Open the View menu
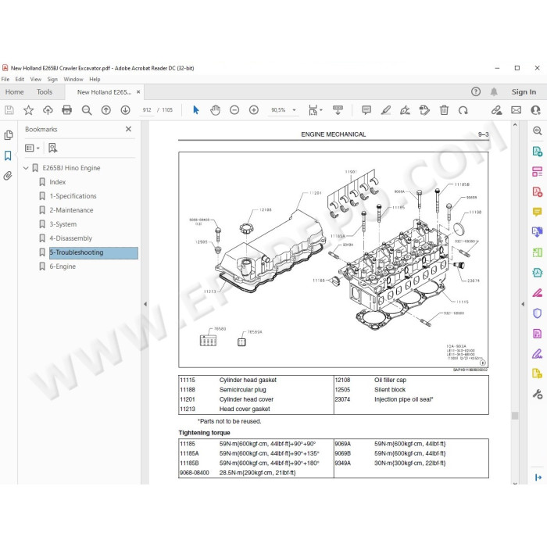 tap(36, 79)
